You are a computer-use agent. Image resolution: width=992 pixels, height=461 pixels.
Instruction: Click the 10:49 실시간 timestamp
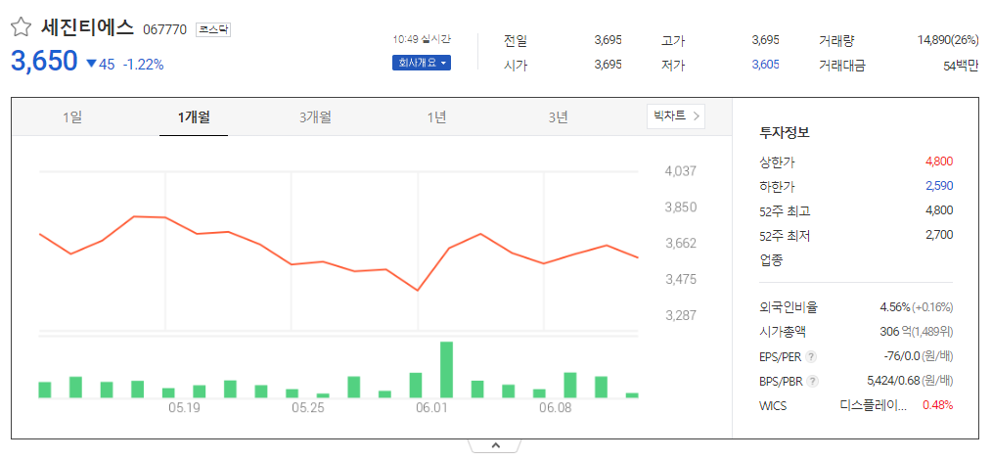[x=422, y=39]
